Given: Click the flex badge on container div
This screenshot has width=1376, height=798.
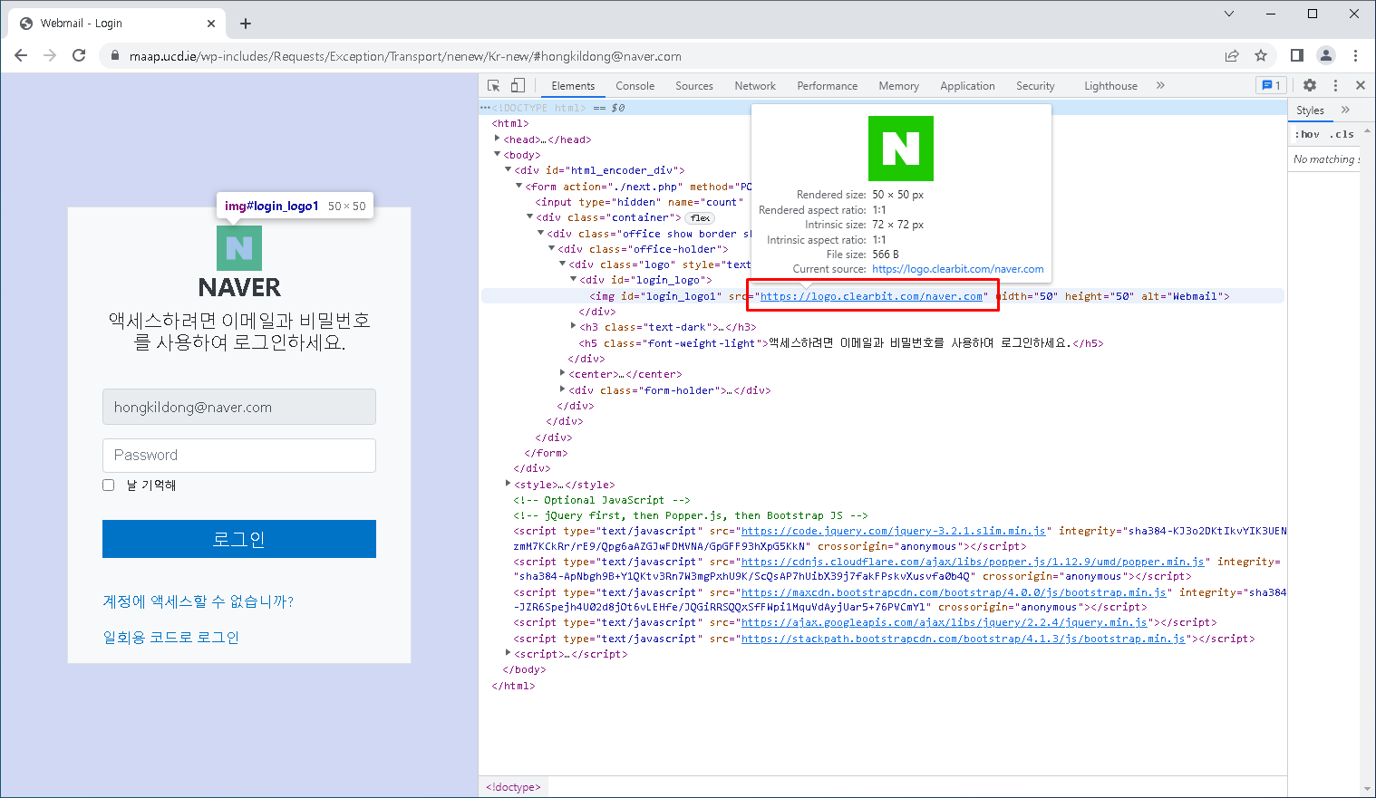Looking at the screenshot, I should click(700, 217).
